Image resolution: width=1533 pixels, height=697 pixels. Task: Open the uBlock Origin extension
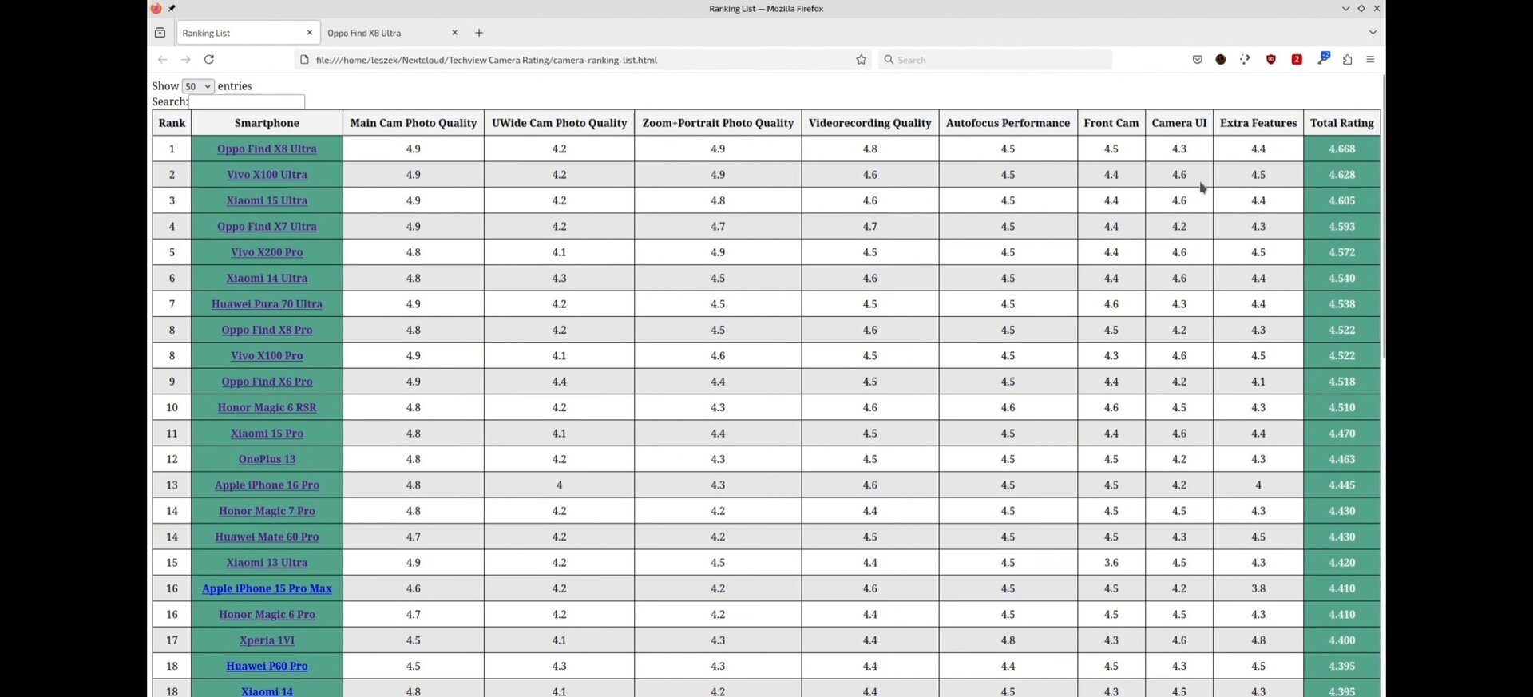pos(1270,60)
